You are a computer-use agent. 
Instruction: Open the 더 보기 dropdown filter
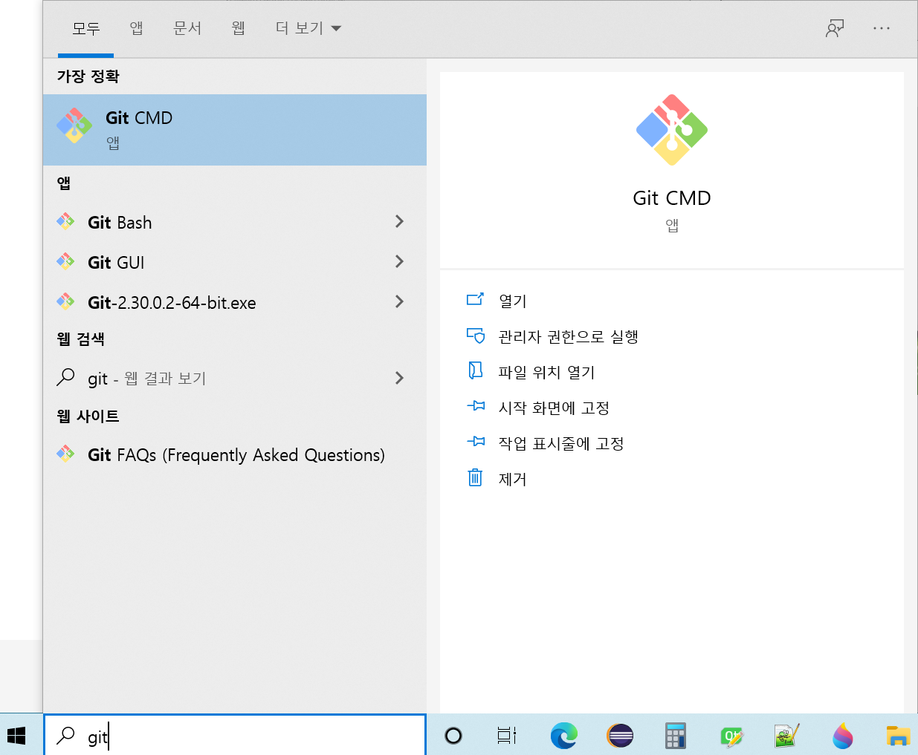pyautogui.click(x=308, y=28)
